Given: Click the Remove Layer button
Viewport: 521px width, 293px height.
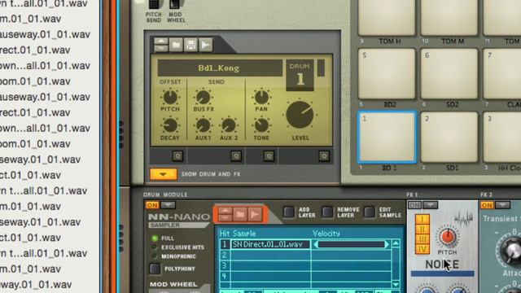Looking at the screenshot, I should tap(327, 212).
